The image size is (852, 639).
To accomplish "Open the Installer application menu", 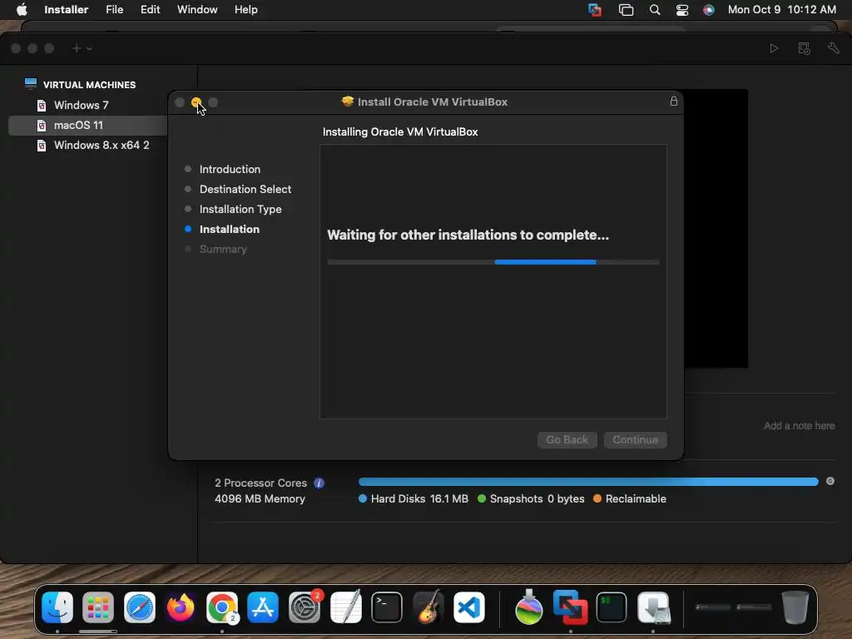I will point(67,10).
